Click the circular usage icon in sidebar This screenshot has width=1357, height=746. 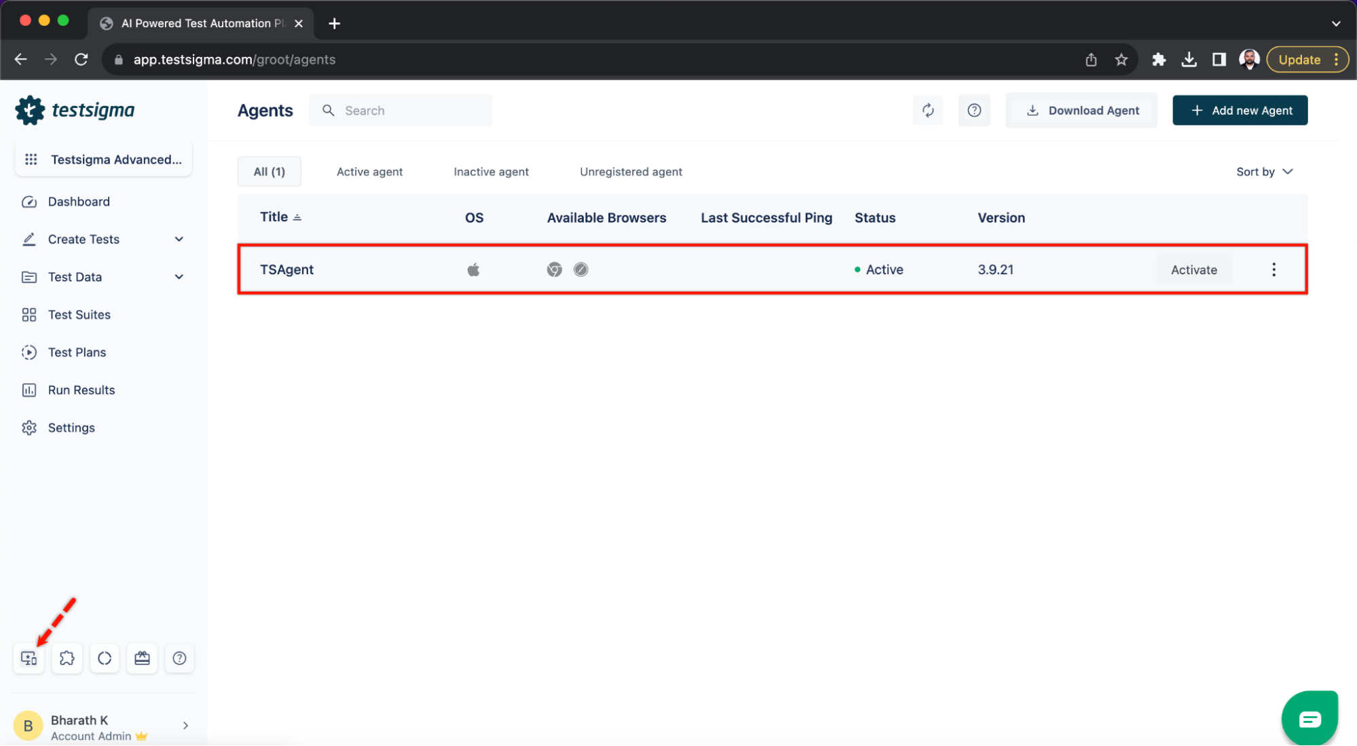coord(105,658)
